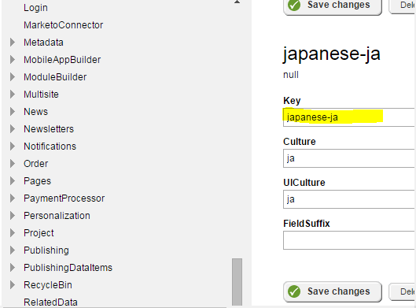This screenshot has height=308, width=416.
Task: Click the Key field label
Action: 292,101
